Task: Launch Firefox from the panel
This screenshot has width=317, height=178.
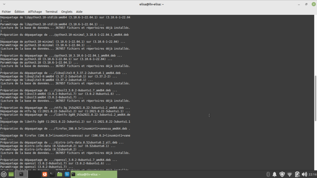Action: click(x=45, y=175)
